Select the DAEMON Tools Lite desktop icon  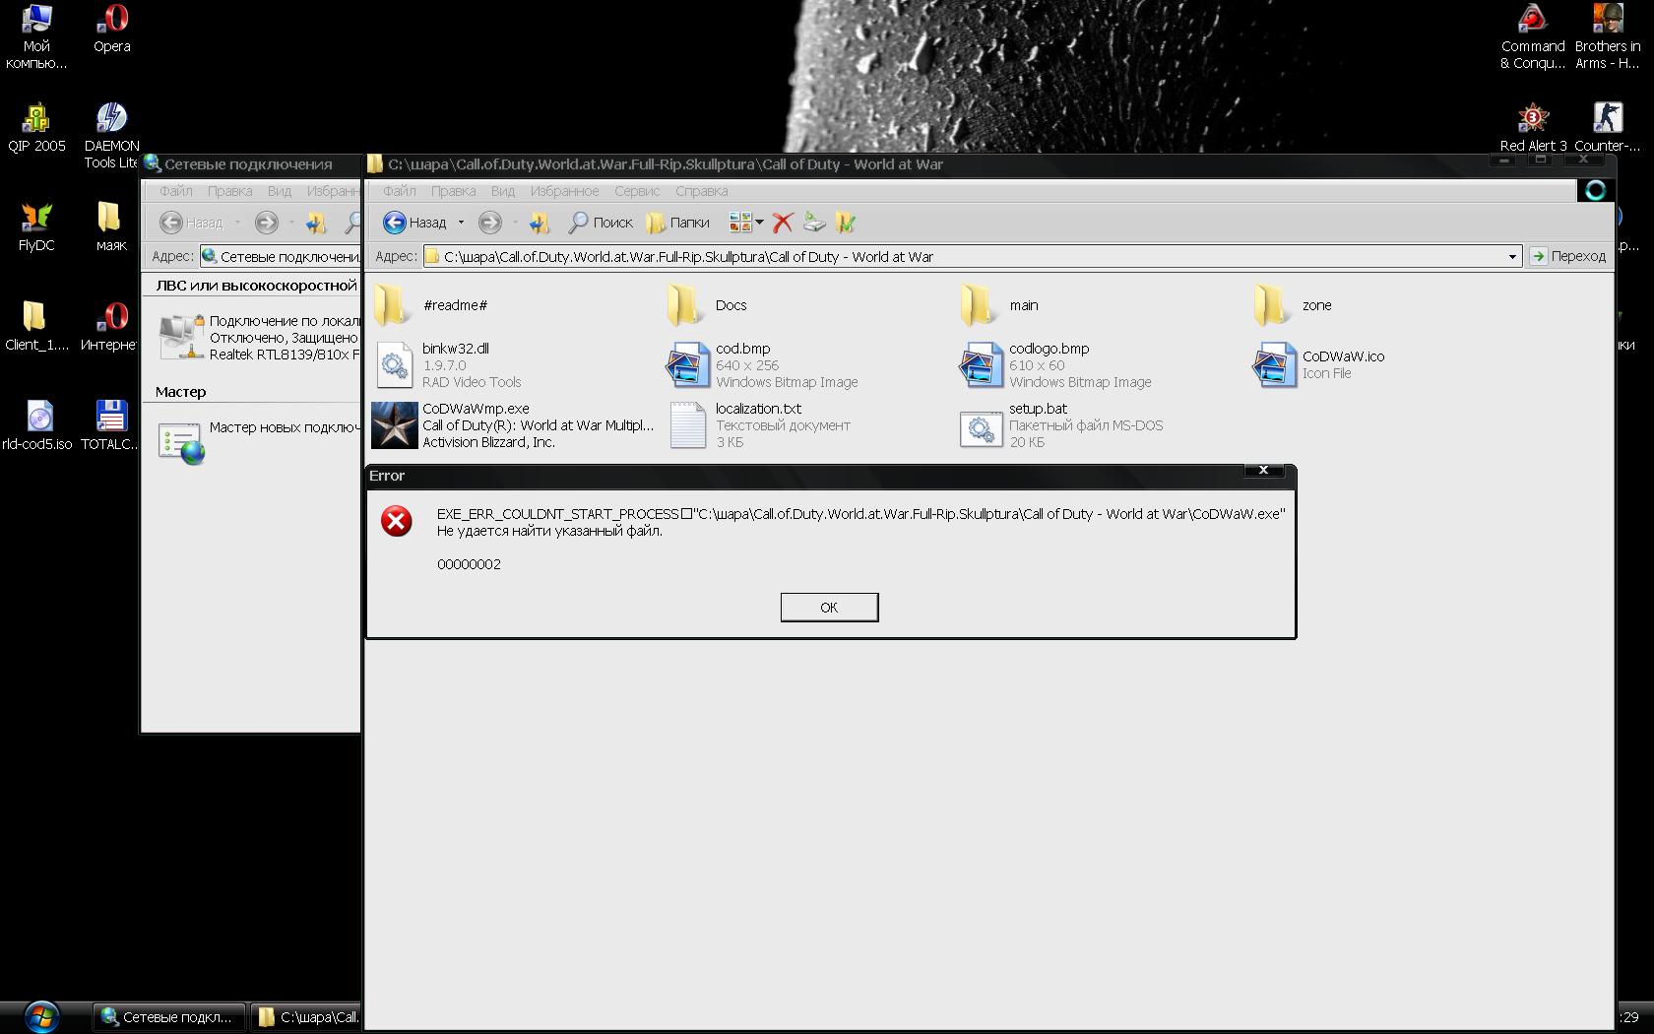tap(111, 136)
